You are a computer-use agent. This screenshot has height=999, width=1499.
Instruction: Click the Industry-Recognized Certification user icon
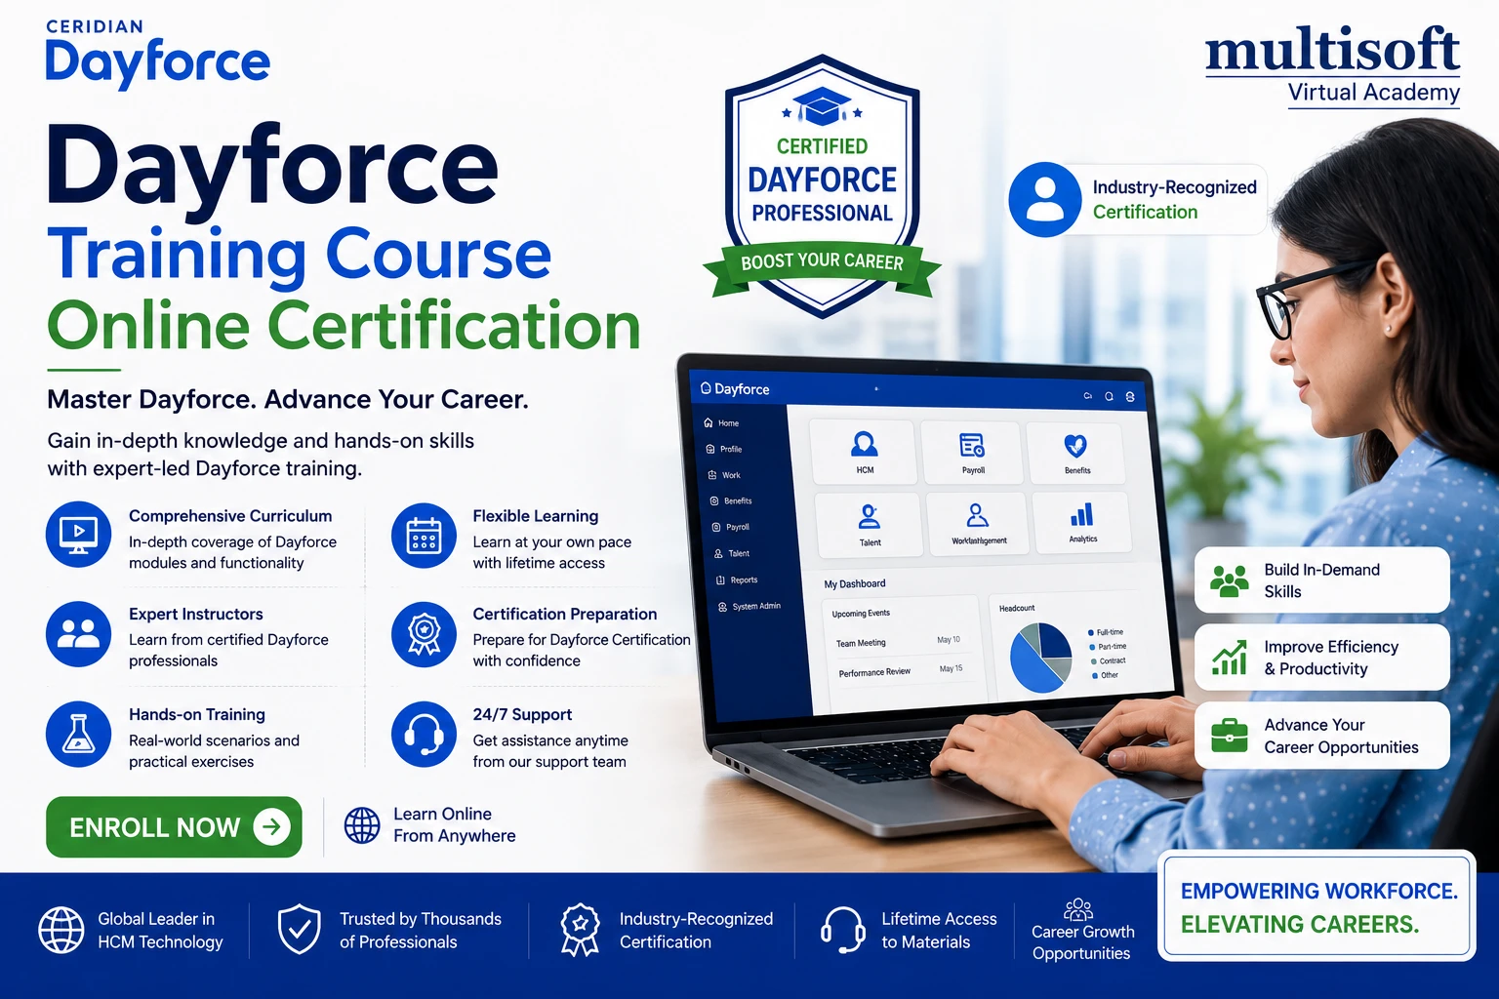coord(1045,199)
